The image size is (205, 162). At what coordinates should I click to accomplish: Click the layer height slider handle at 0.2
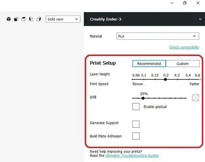[x=165, y=79]
